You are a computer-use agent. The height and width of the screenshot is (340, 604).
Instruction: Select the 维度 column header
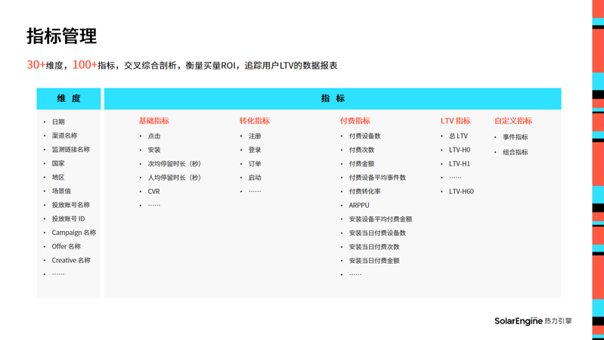69,98
